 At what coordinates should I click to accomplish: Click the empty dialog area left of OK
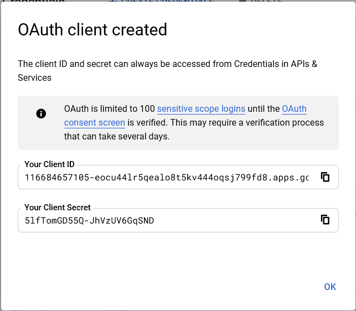click(x=166, y=287)
